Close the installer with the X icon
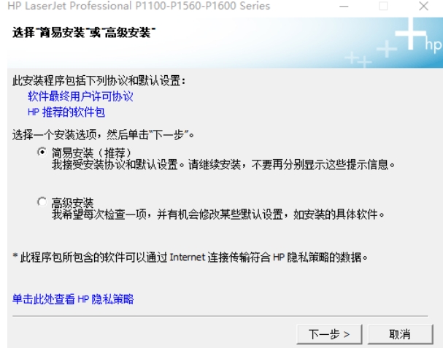443x348 pixels. 423,6
